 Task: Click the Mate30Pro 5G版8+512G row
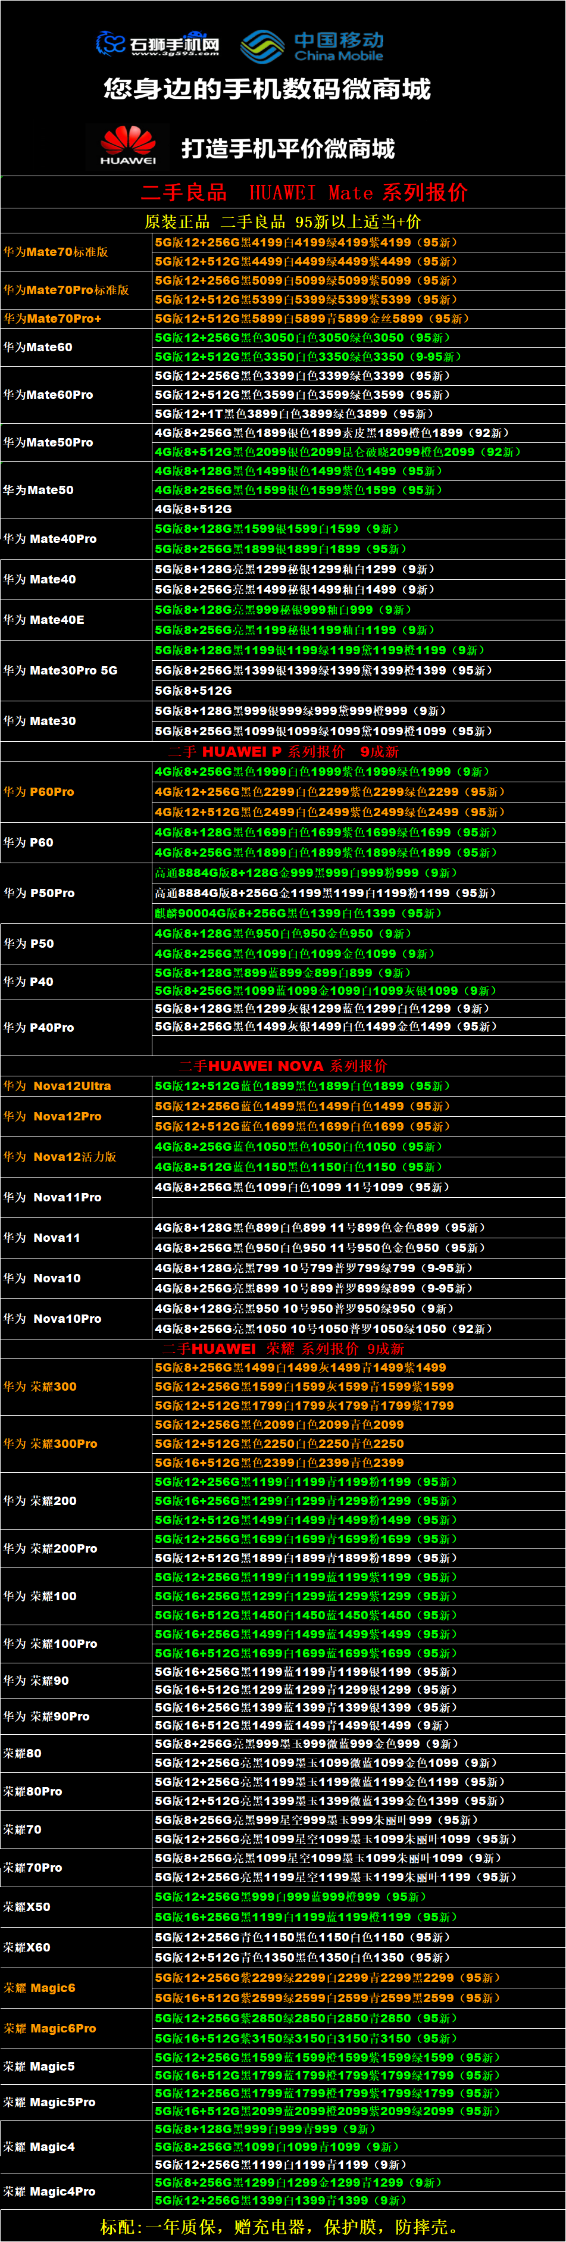click(359, 690)
